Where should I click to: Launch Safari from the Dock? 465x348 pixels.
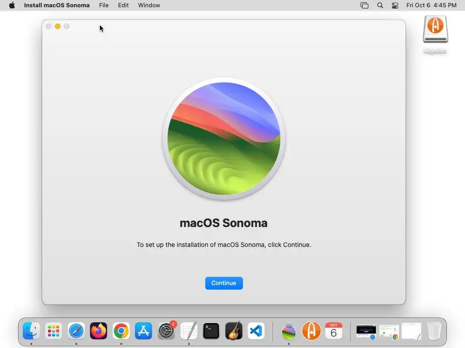pyautogui.click(x=76, y=331)
